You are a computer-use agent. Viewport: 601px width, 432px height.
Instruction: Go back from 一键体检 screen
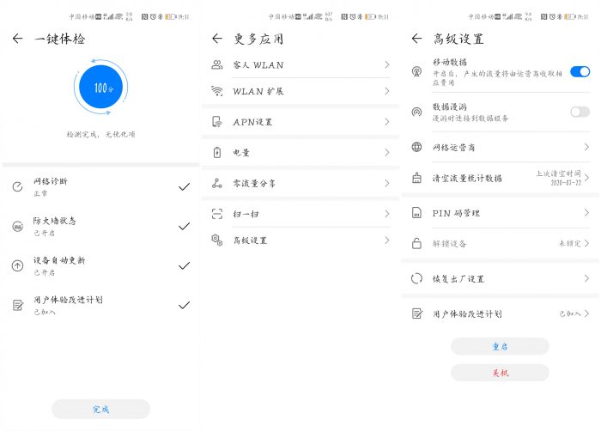17,39
